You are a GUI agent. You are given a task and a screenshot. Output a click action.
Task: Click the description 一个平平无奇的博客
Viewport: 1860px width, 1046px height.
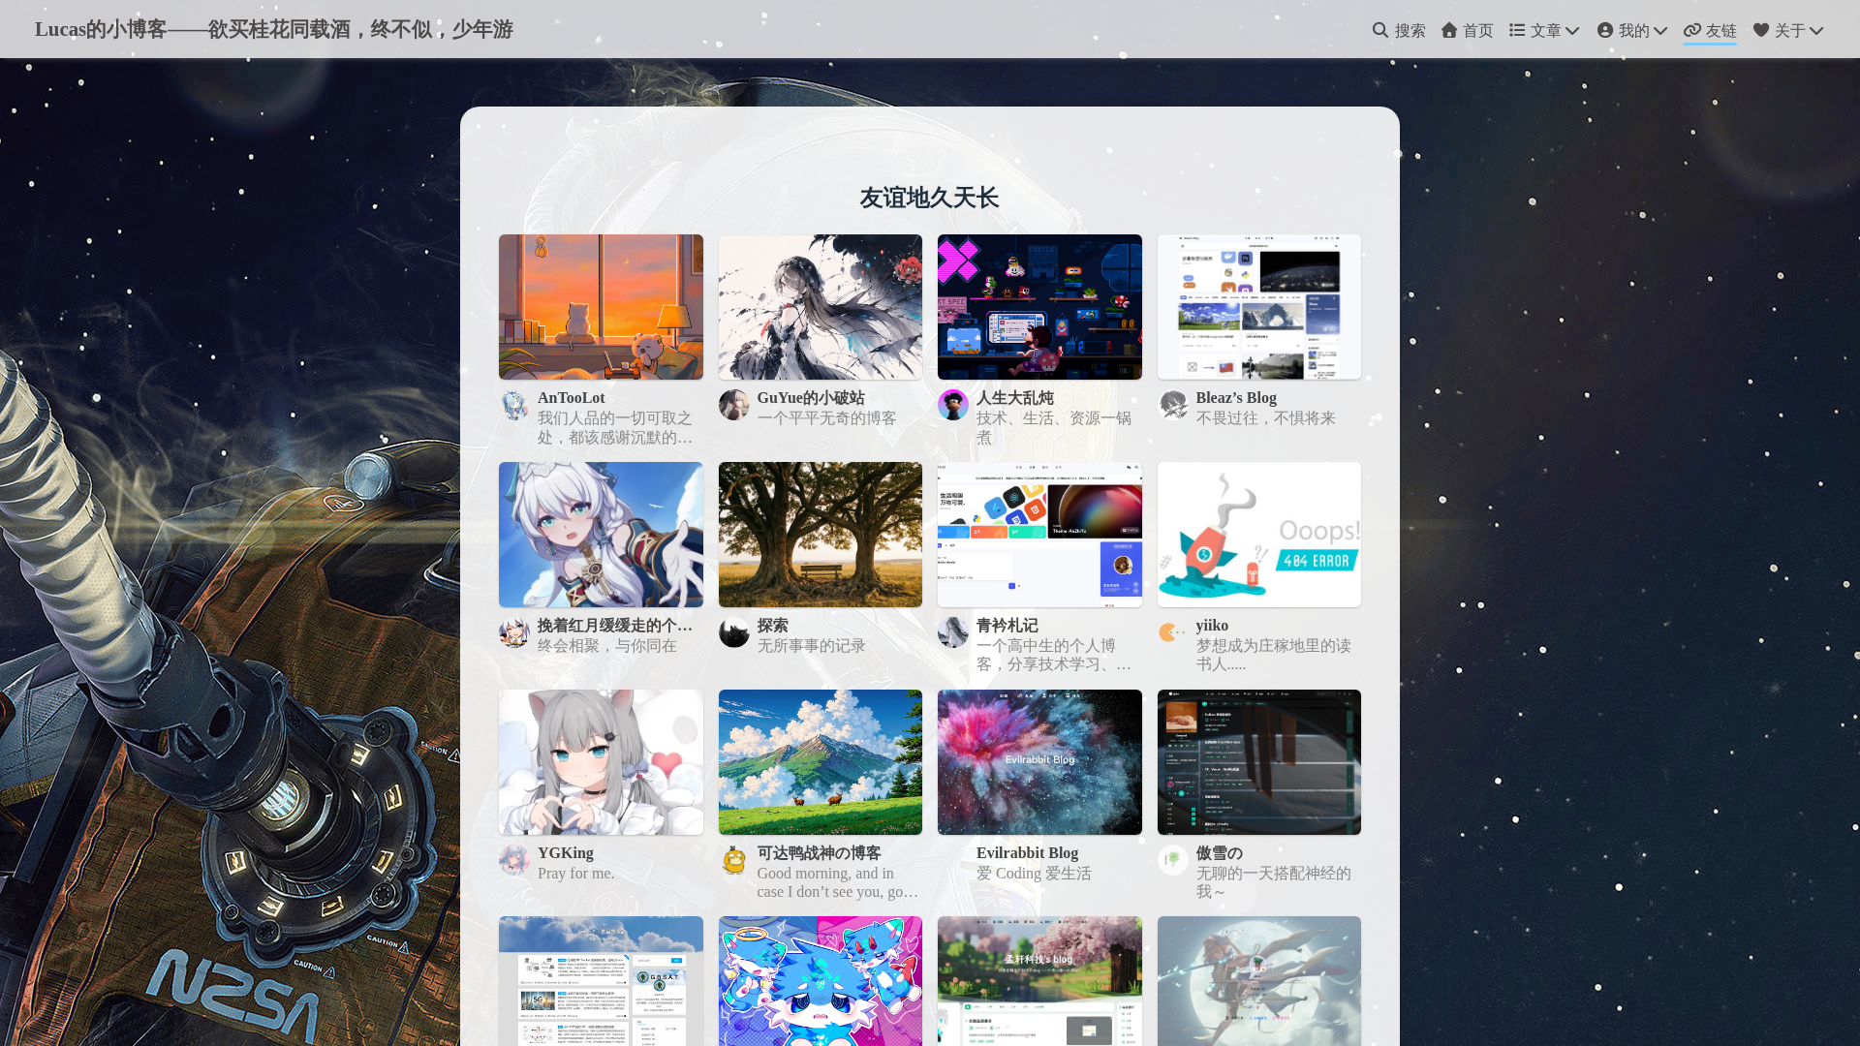(x=827, y=418)
